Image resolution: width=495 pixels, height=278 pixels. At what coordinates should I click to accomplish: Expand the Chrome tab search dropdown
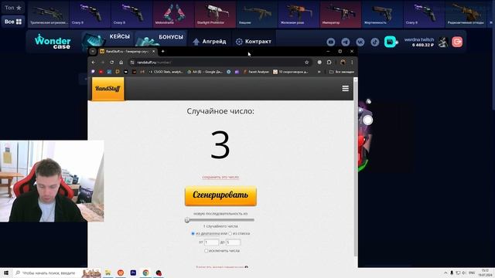pyautogui.click(x=93, y=51)
